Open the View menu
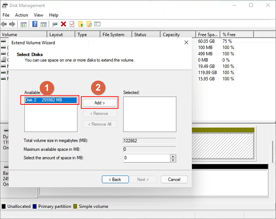This screenshot has width=276, height=219. click(39, 15)
